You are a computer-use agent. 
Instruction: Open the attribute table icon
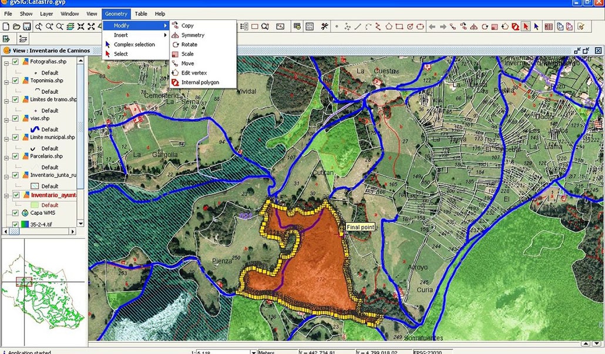[549, 26]
